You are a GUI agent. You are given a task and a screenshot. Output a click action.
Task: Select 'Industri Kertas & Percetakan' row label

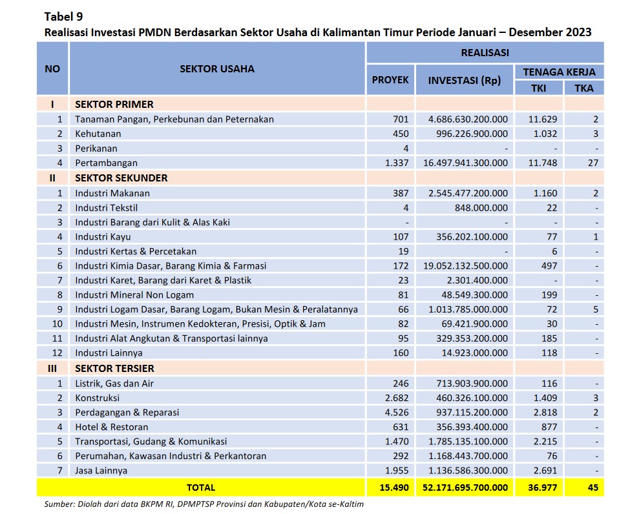pos(136,251)
